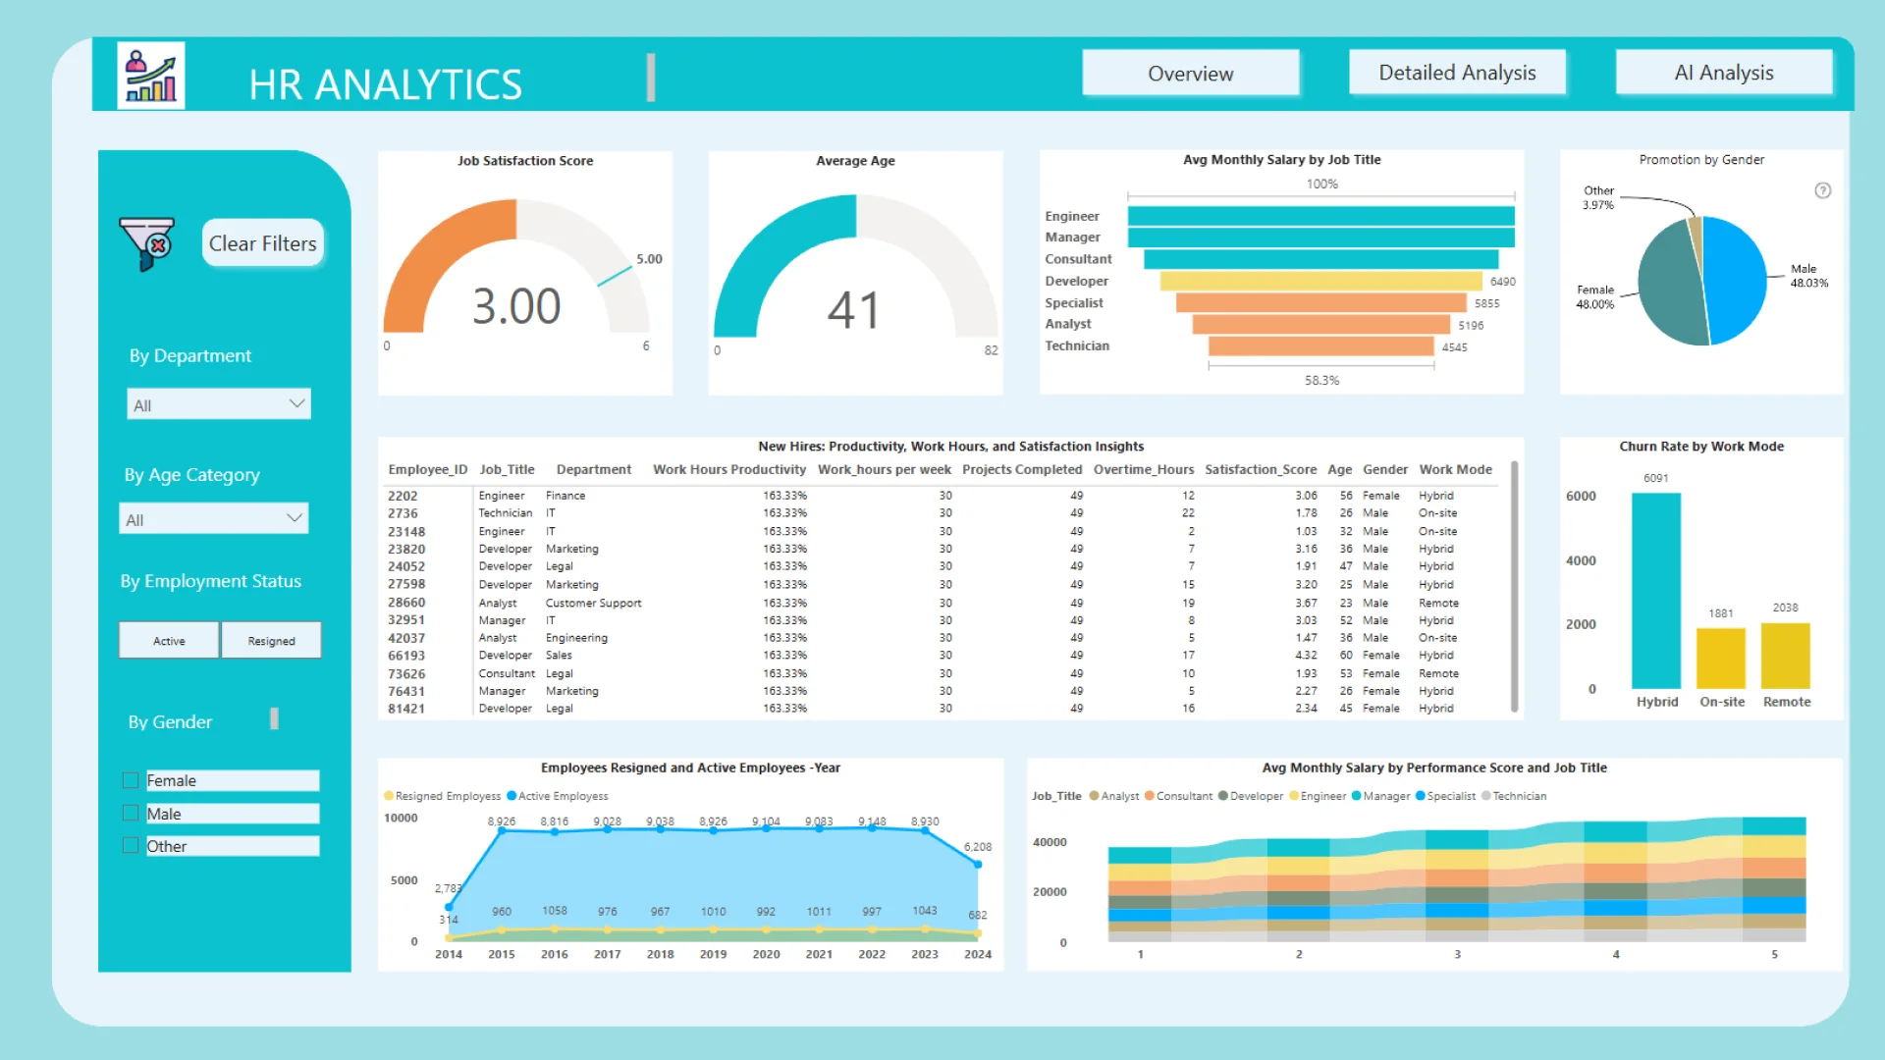1885x1060 pixels.
Task: Click the Female slice of promotion pie
Action: click(x=1669, y=287)
